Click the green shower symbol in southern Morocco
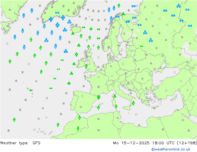This screenshot has width=197, height=152. coord(78,128)
